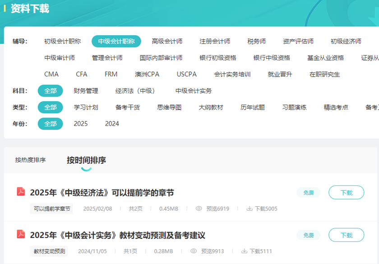
Task: Click the eye preview icon showing 预览9913
Action: (x=194, y=251)
